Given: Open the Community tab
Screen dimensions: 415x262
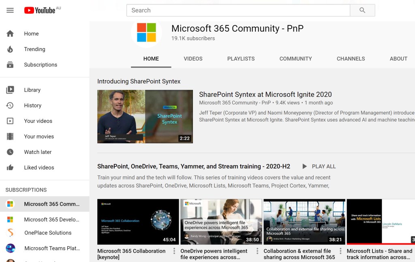Looking at the screenshot, I should click(x=295, y=59).
